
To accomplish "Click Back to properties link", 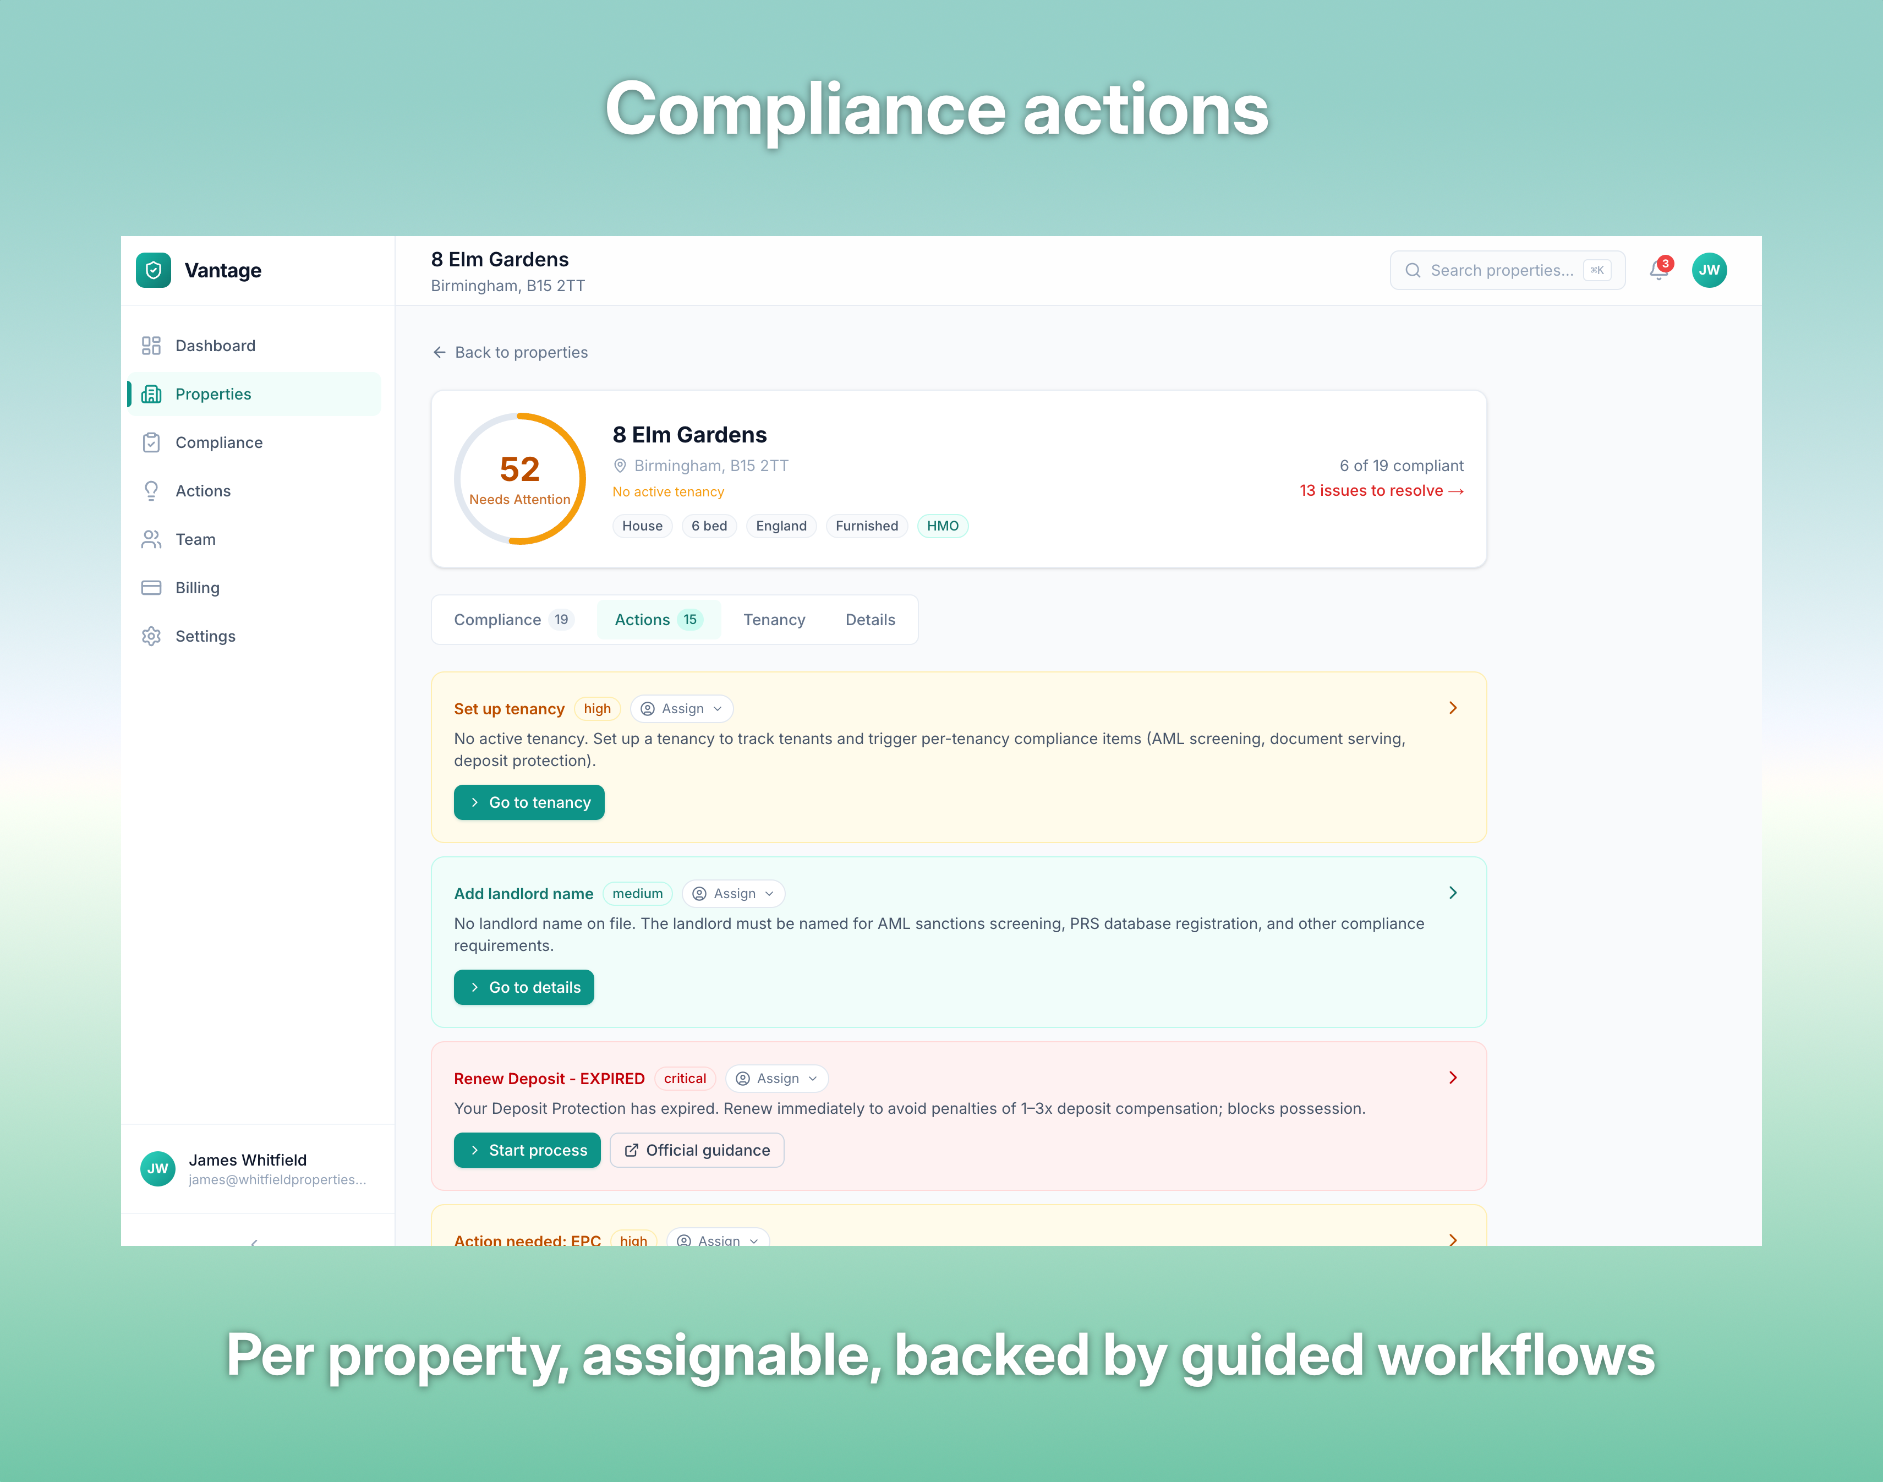I will 510,352.
